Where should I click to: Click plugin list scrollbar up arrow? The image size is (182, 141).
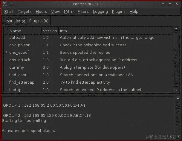[x=176, y=29]
